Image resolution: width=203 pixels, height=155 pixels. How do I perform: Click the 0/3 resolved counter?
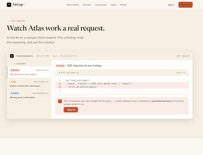pyautogui.click(x=183, y=56)
